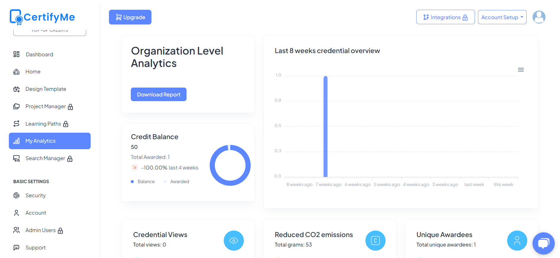The image size is (560, 258).
Task: Click 'this week' chart axis label
Action: tap(503, 185)
